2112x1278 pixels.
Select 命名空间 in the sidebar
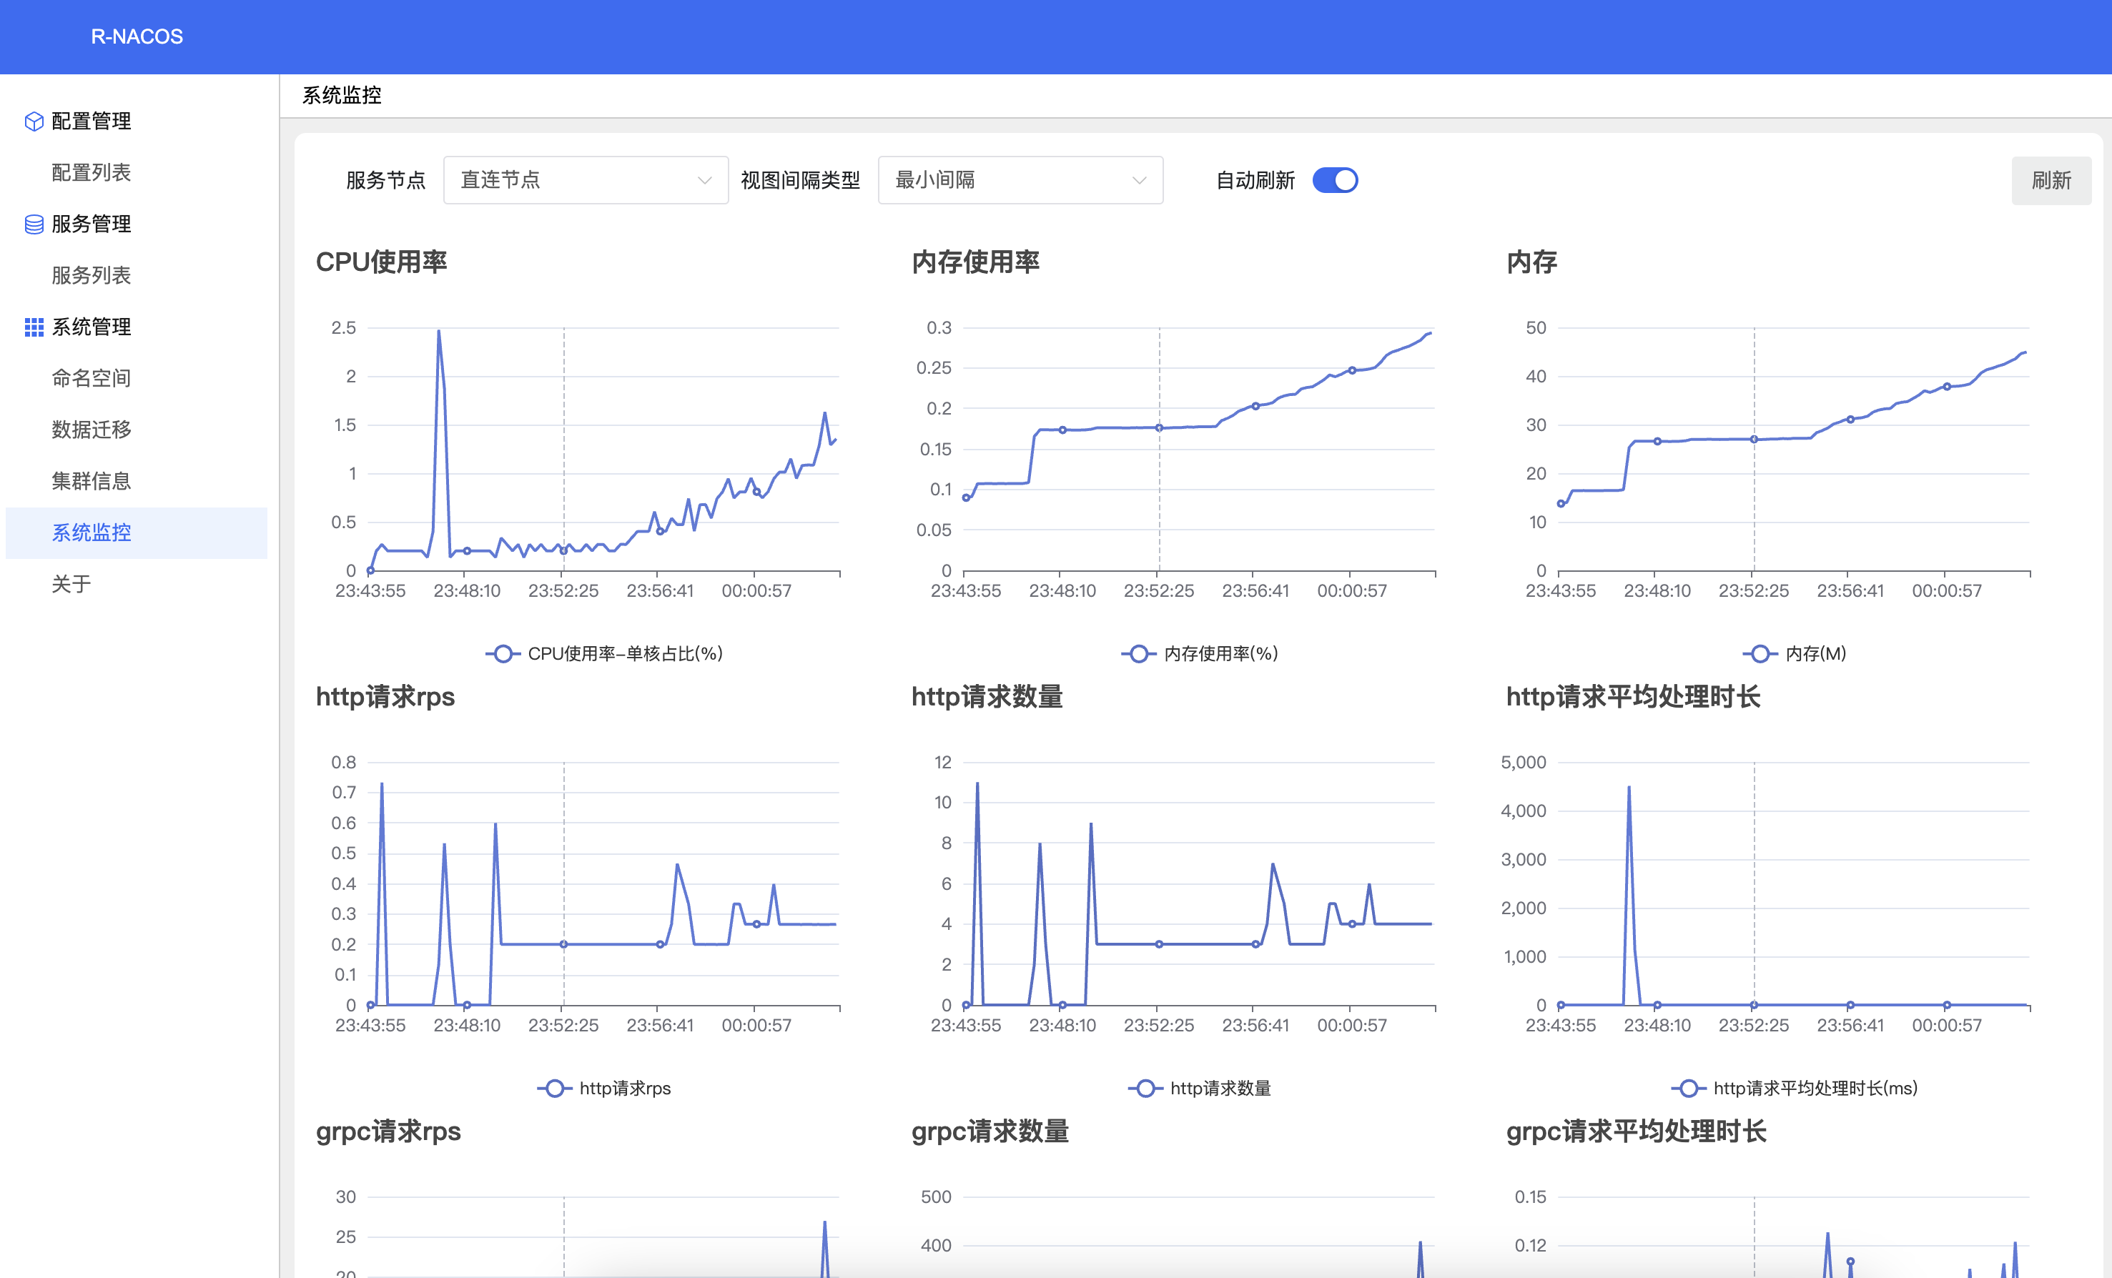91,379
